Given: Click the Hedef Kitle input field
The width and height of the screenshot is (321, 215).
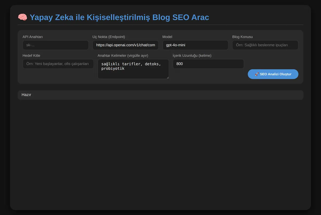Looking at the screenshot, I should click(x=58, y=64).
